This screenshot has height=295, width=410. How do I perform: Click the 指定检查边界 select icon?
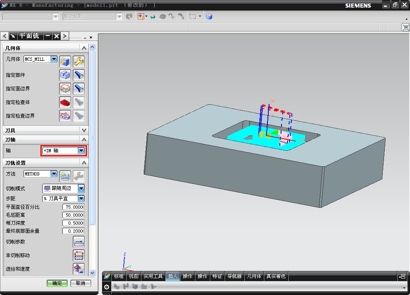tap(65, 116)
